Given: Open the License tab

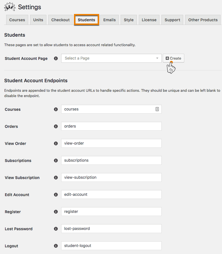Looking at the screenshot, I should [149, 20].
